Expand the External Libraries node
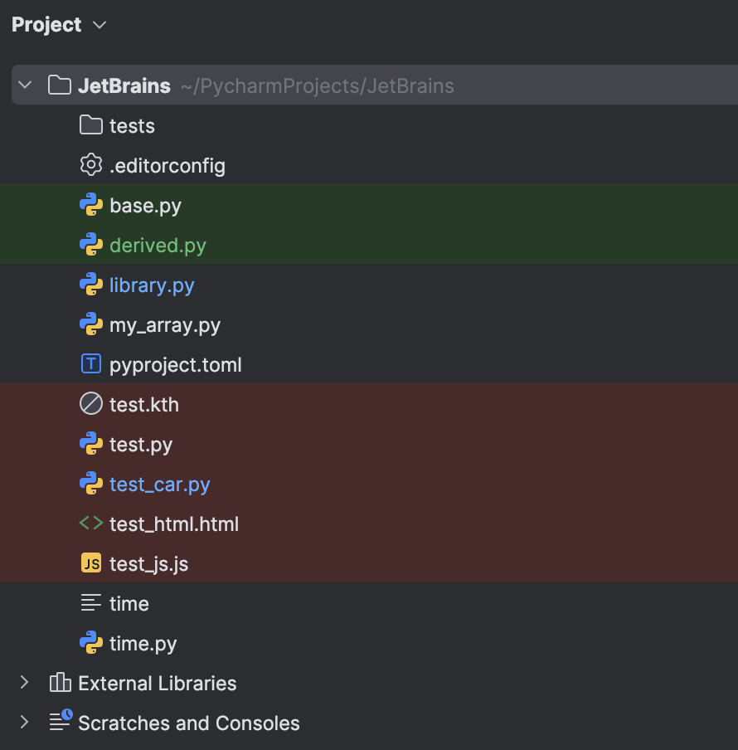The width and height of the screenshot is (738, 750). click(x=23, y=683)
